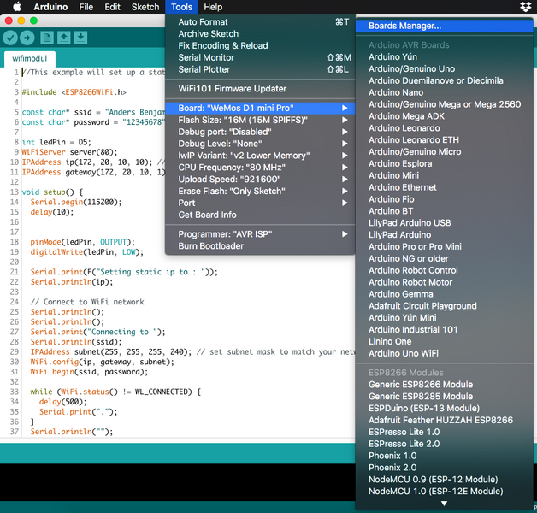537x513 pixels.
Task: Expand the lwIP Variant submenu
Action: tap(260, 156)
